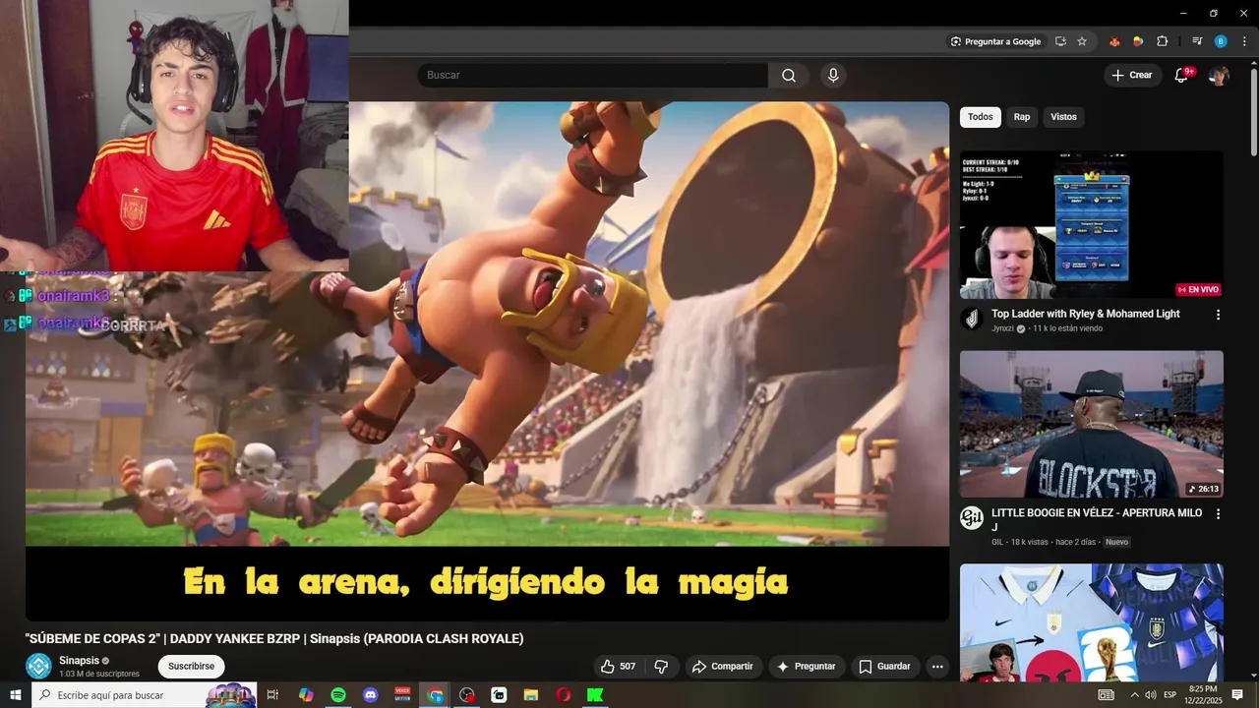The width and height of the screenshot is (1259, 708).
Task: Click the Compartir share button
Action: point(723,667)
